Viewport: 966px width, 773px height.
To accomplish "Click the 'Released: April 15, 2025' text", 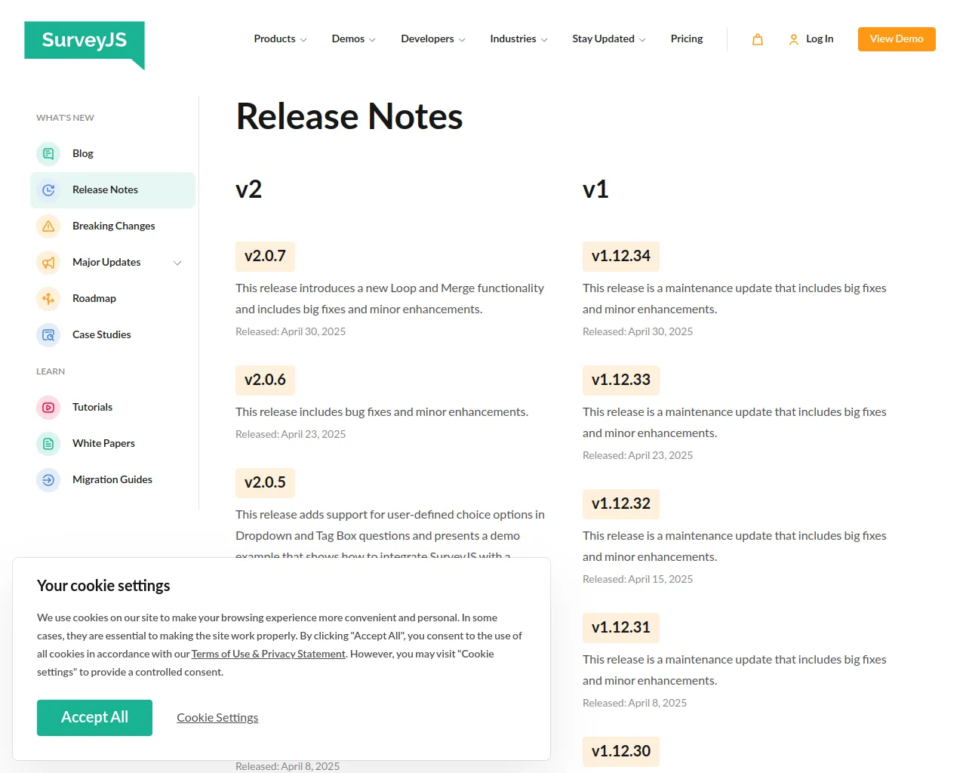I will pyautogui.click(x=638, y=579).
